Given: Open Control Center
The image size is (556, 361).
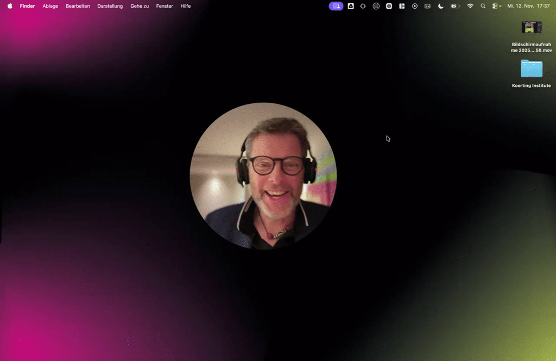Looking at the screenshot, I should (x=495, y=6).
